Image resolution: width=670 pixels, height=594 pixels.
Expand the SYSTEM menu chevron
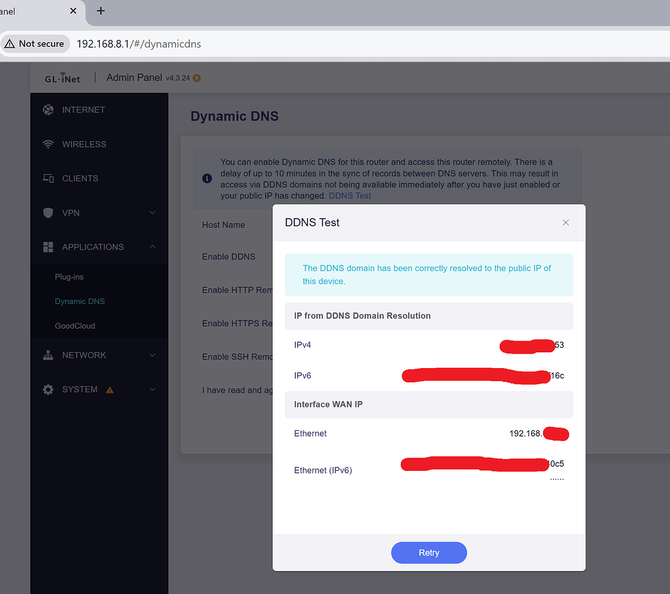(152, 389)
